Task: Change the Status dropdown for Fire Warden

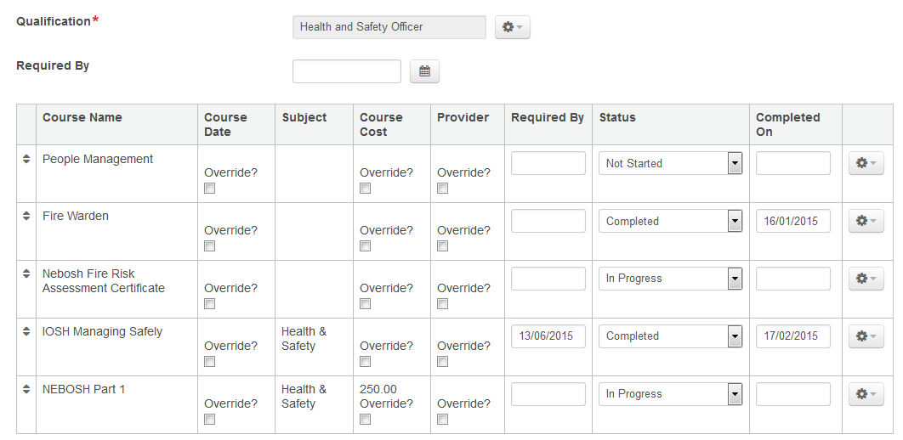Action: point(670,221)
